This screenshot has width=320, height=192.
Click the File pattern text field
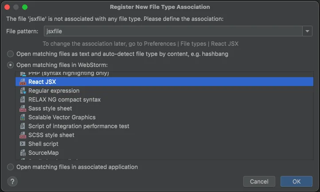pos(173,31)
